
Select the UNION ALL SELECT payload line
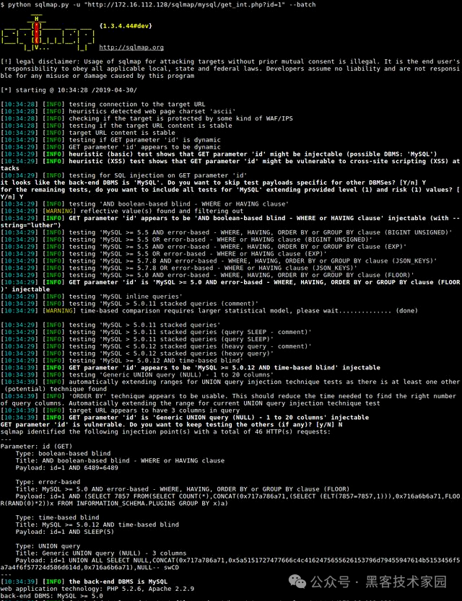click(x=230, y=564)
